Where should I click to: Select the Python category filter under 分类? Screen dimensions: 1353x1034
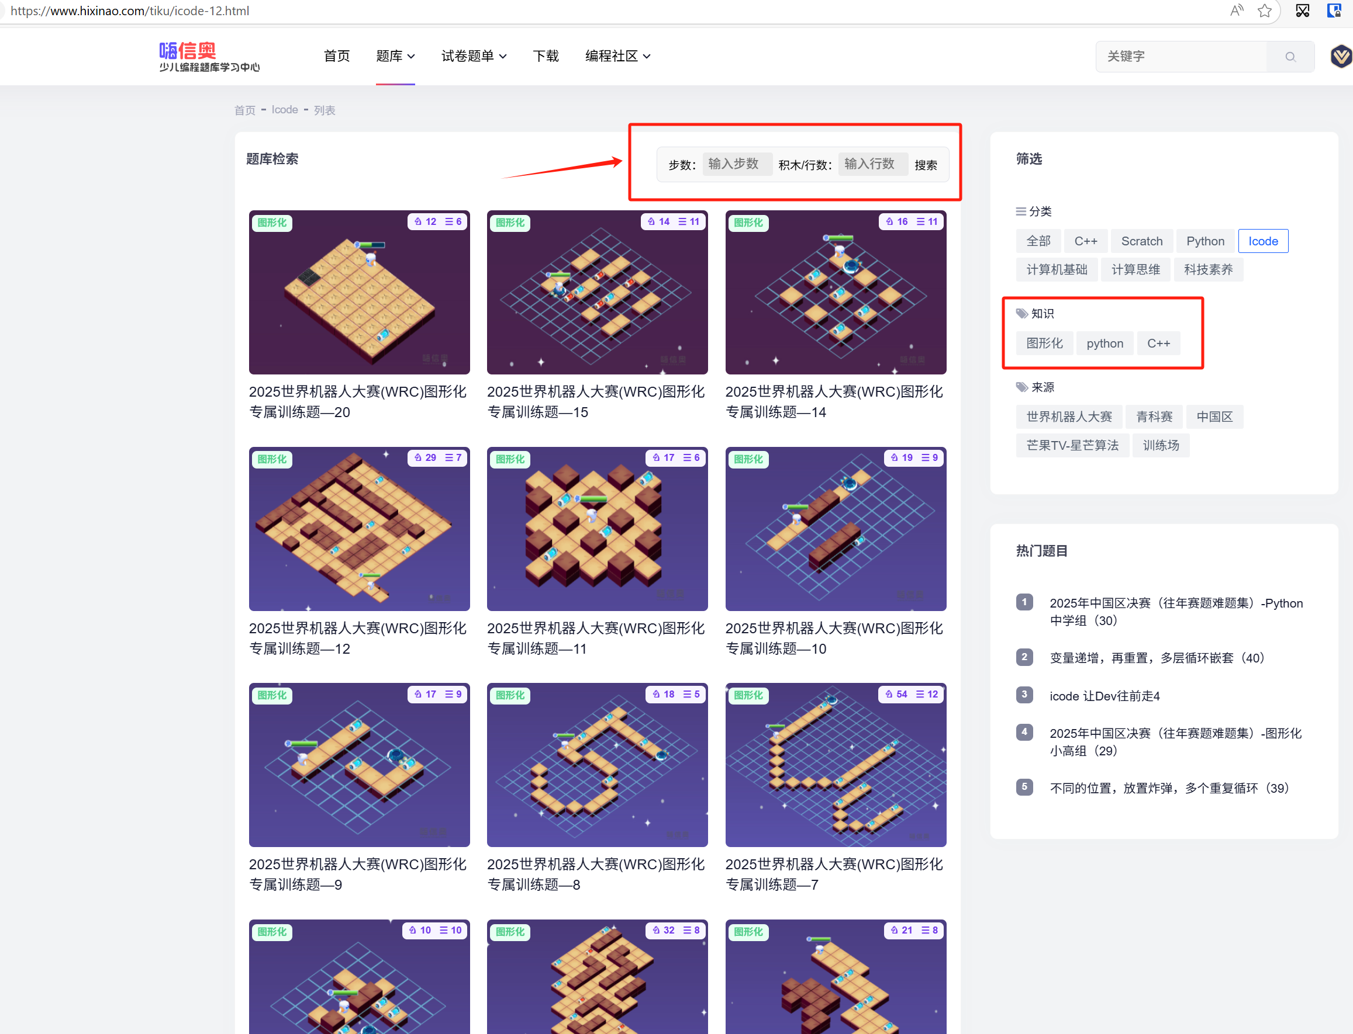pyautogui.click(x=1205, y=241)
